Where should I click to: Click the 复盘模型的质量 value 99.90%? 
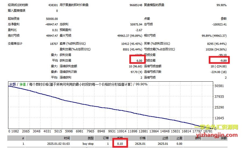tap(221, 5)
